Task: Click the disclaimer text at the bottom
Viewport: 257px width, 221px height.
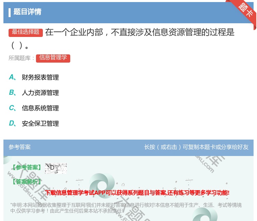Action: [126, 208]
